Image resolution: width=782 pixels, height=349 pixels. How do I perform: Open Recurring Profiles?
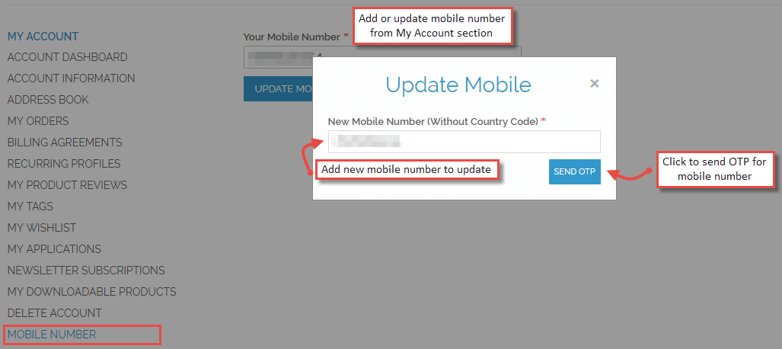point(64,164)
